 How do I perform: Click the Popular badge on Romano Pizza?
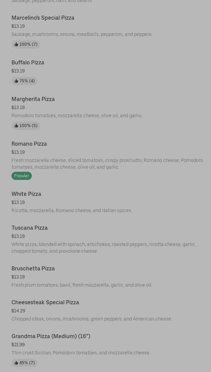coord(22,176)
